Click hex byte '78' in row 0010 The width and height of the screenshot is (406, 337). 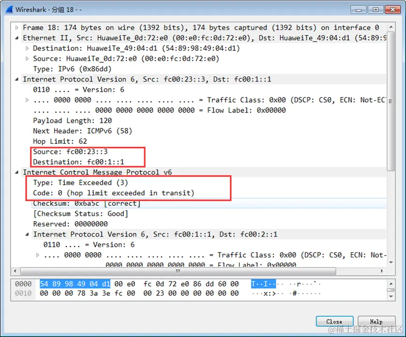point(81,293)
